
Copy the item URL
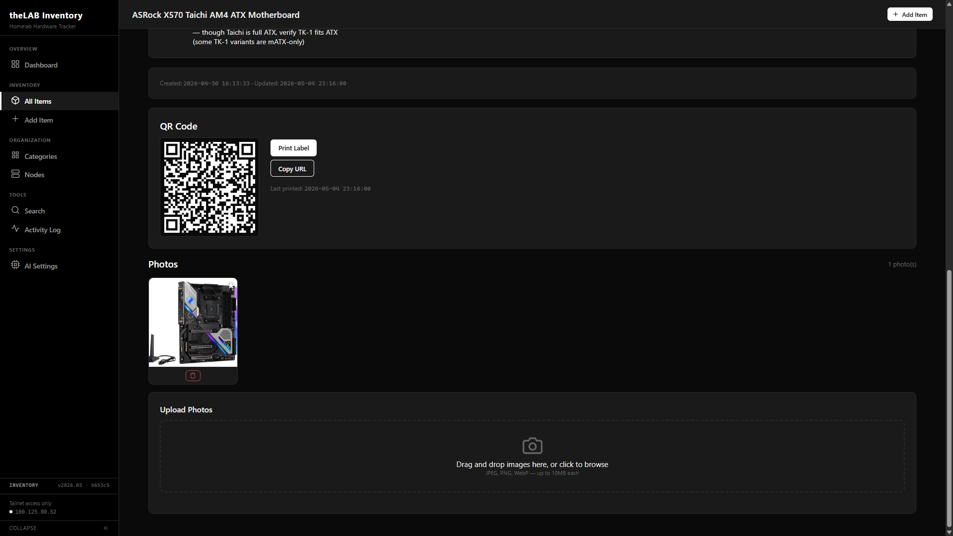click(x=292, y=169)
